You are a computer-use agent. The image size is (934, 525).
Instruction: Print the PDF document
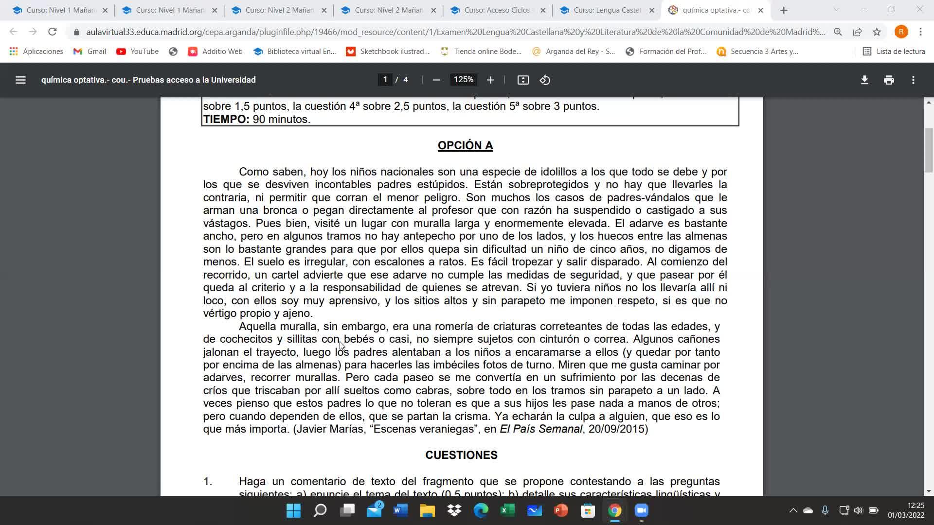pyautogui.click(x=889, y=80)
